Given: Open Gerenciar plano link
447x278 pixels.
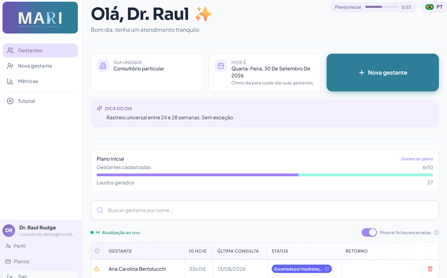Looking at the screenshot, I should pyautogui.click(x=417, y=159).
